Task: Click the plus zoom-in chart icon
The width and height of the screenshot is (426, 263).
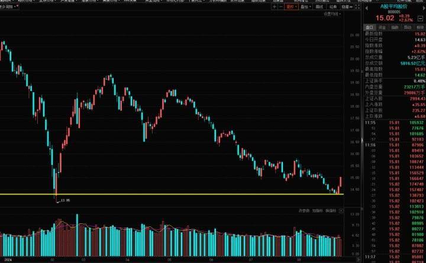Action: pyautogui.click(x=275, y=7)
